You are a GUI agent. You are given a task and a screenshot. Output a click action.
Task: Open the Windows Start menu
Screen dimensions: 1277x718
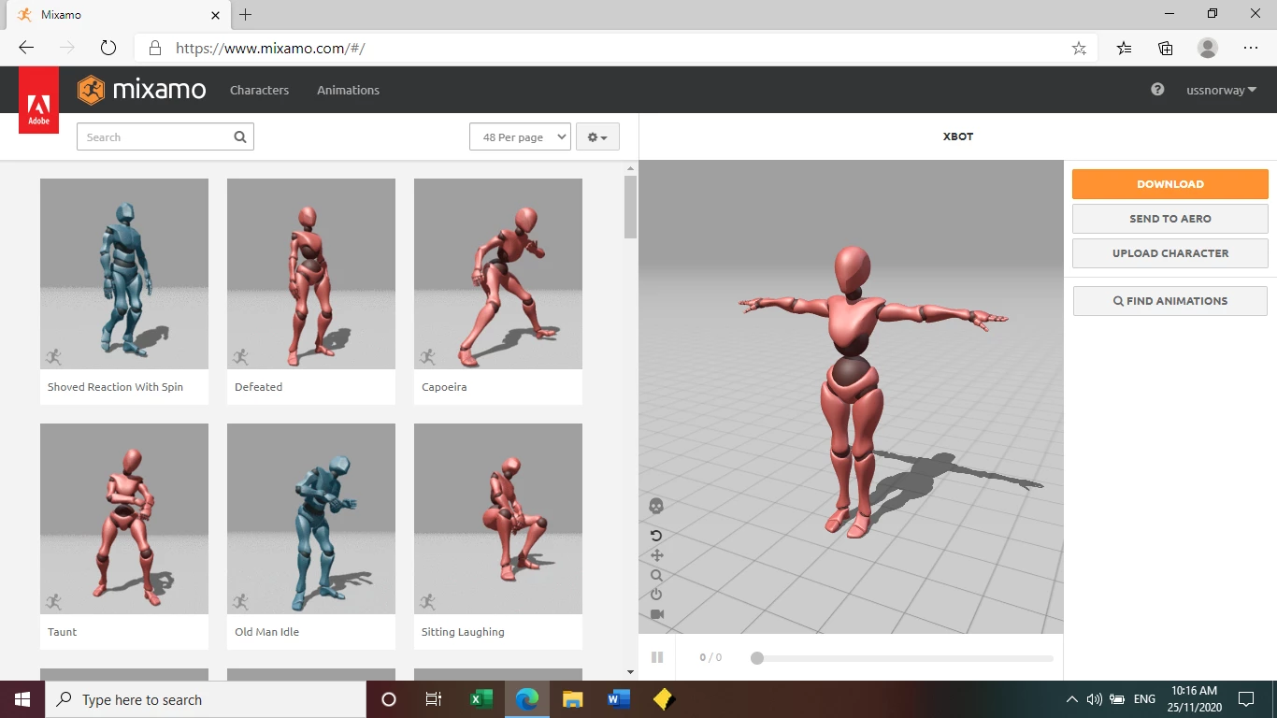22,699
